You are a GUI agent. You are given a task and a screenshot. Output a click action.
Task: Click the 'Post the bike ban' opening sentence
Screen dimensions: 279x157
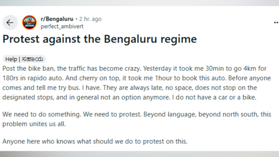(x=72, y=68)
